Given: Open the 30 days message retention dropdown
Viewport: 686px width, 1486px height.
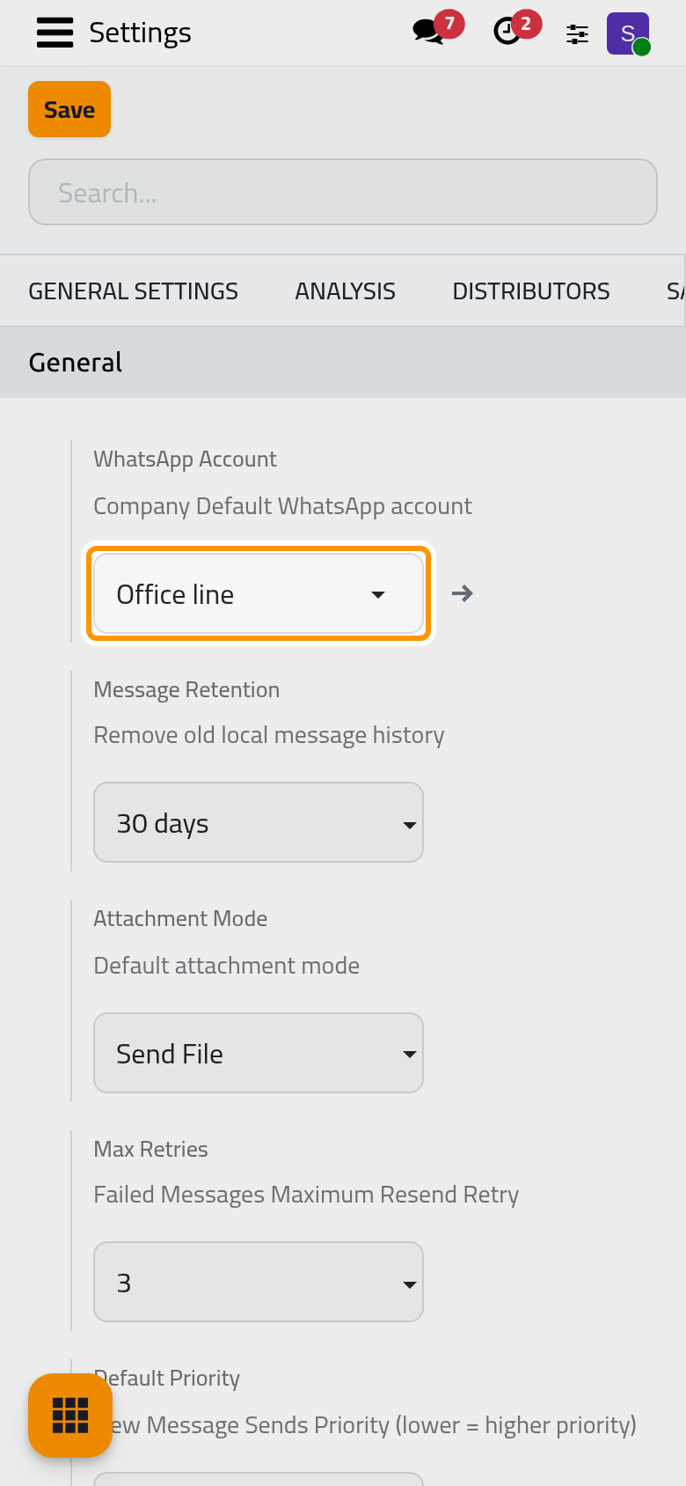Looking at the screenshot, I should coord(259,822).
